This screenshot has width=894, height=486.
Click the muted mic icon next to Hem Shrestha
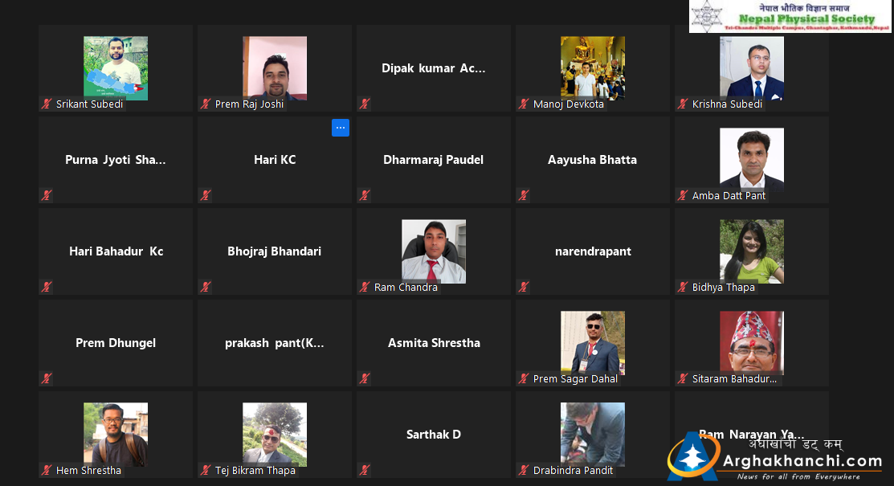point(47,470)
